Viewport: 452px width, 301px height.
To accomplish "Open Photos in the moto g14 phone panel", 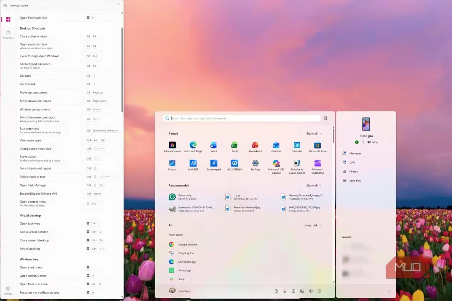I will [x=350, y=172].
